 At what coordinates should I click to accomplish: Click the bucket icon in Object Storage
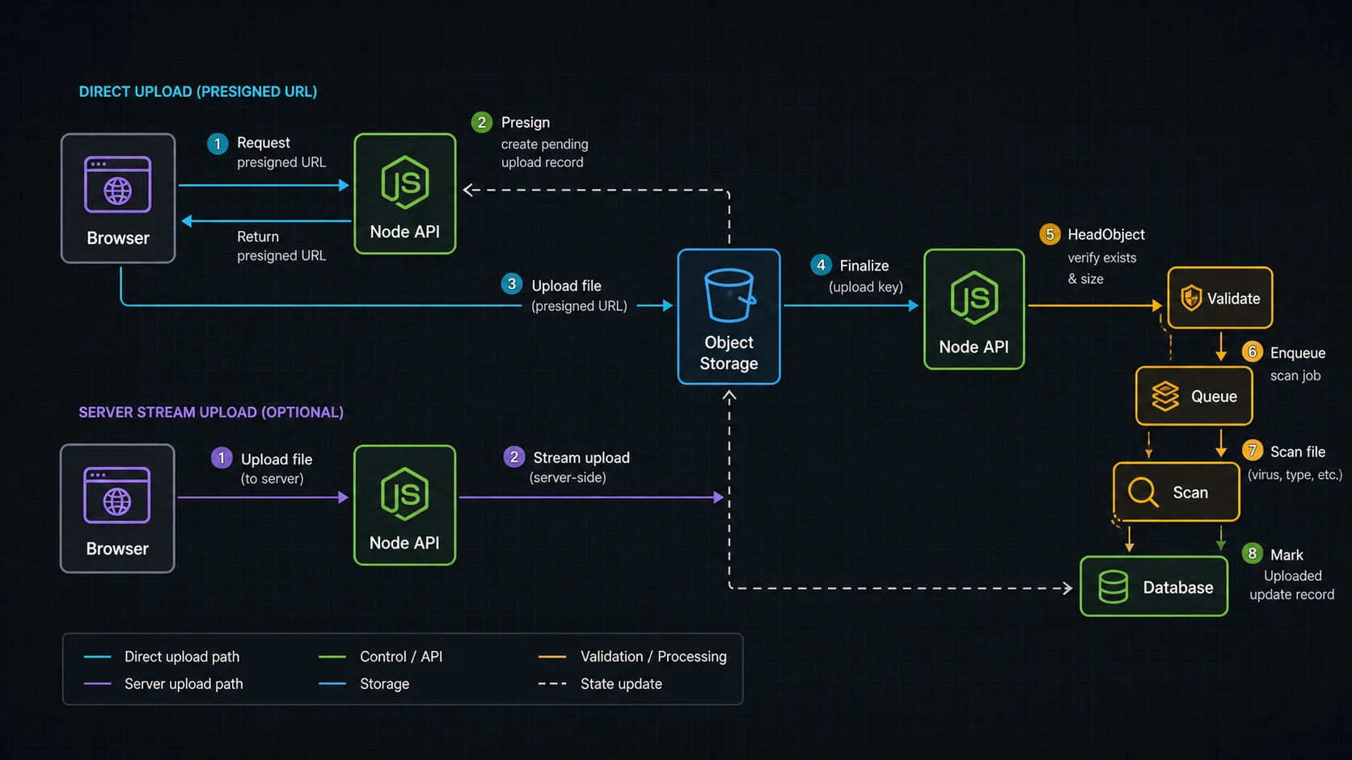[729, 296]
